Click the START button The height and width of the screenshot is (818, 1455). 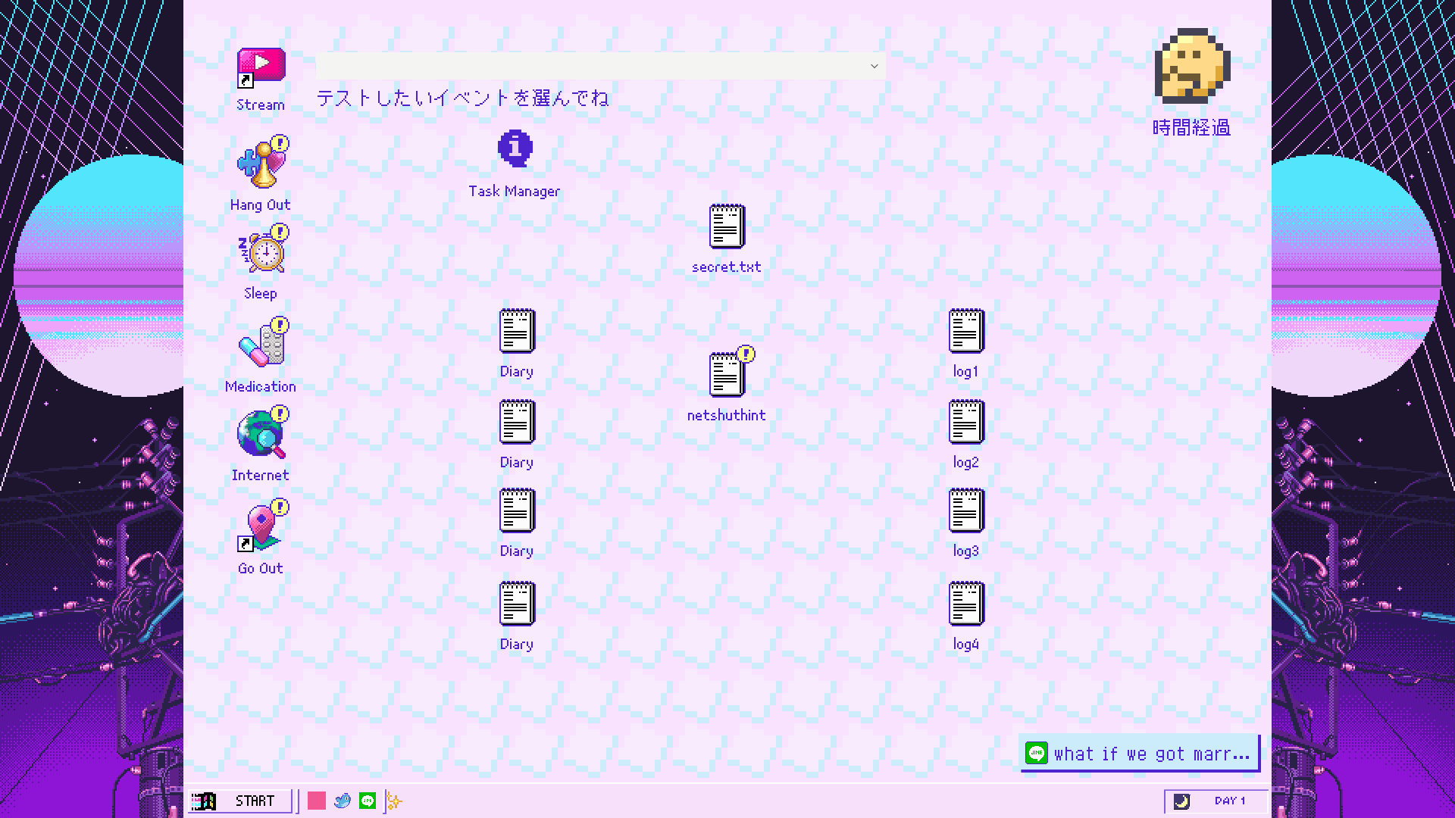(240, 801)
